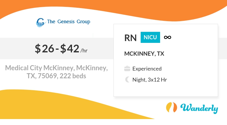The image size is (227, 125).
Task: Click the briefcase icon beside Experienced
Action: 127,69
